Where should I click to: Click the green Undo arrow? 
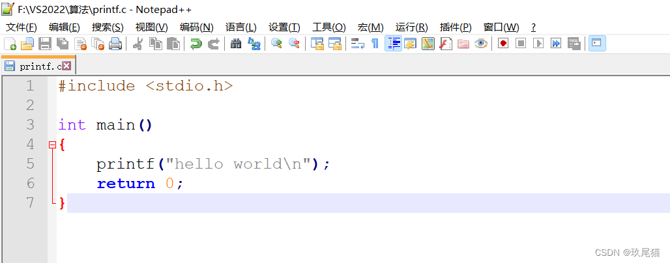click(x=196, y=44)
